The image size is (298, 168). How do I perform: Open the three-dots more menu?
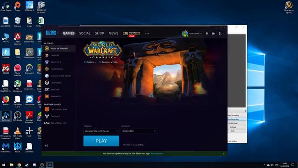coord(147,33)
